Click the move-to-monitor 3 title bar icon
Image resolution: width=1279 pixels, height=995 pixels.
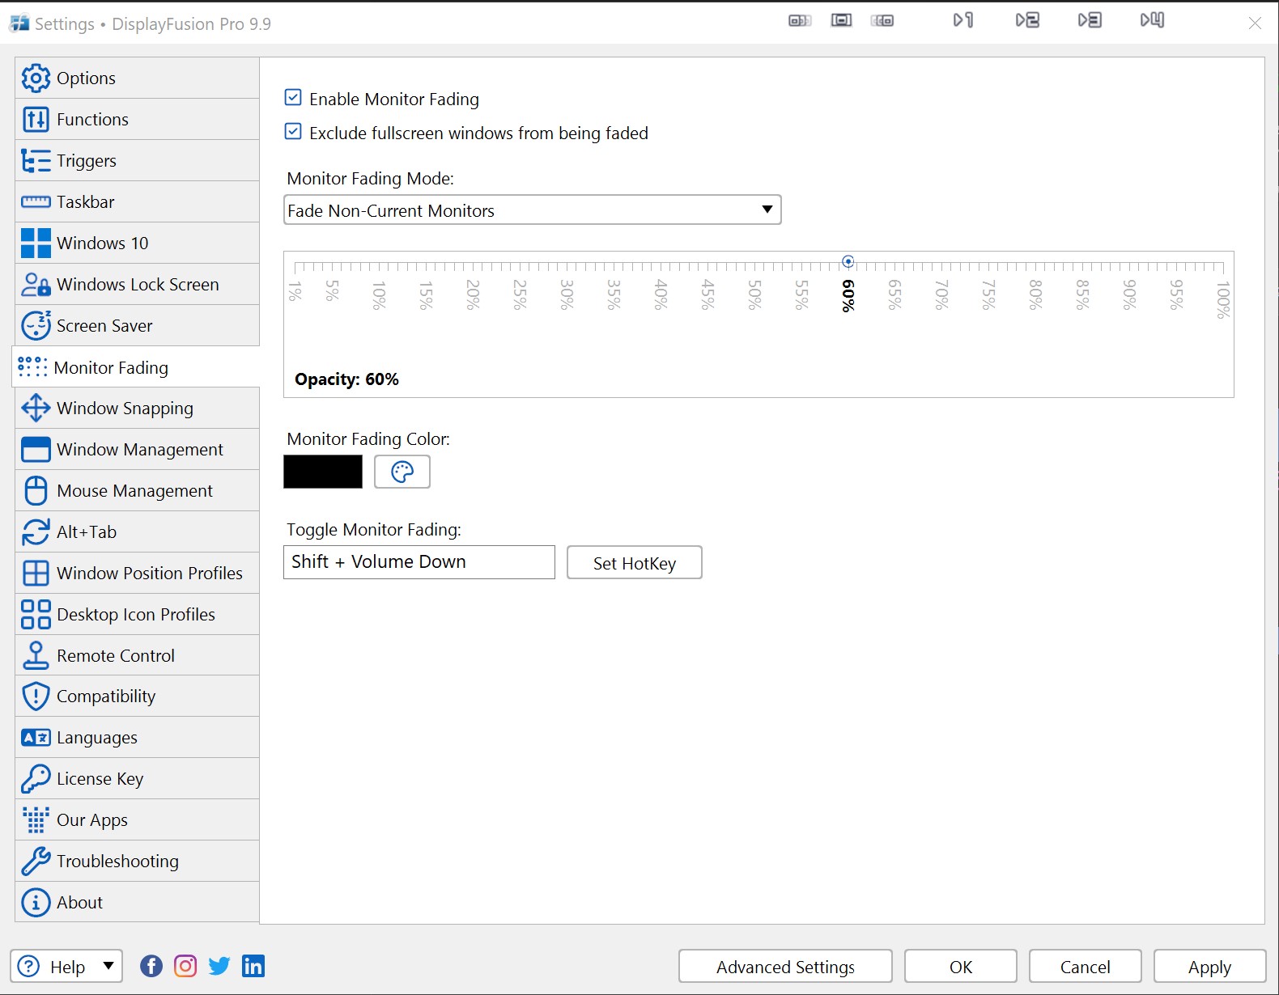(x=1090, y=20)
